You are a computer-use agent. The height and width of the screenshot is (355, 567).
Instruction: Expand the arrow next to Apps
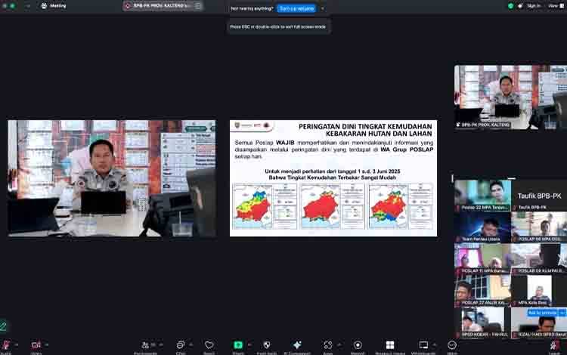[x=339, y=345]
